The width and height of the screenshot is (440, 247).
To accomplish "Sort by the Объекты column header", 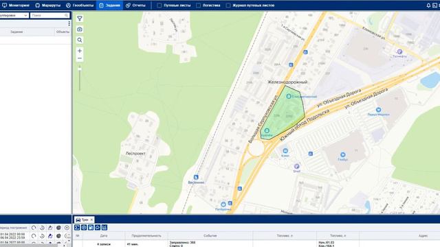I will (x=63, y=32).
